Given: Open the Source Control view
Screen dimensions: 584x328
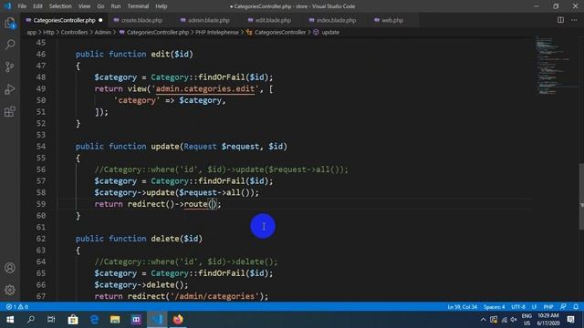Looking at the screenshot, I should (10, 67).
